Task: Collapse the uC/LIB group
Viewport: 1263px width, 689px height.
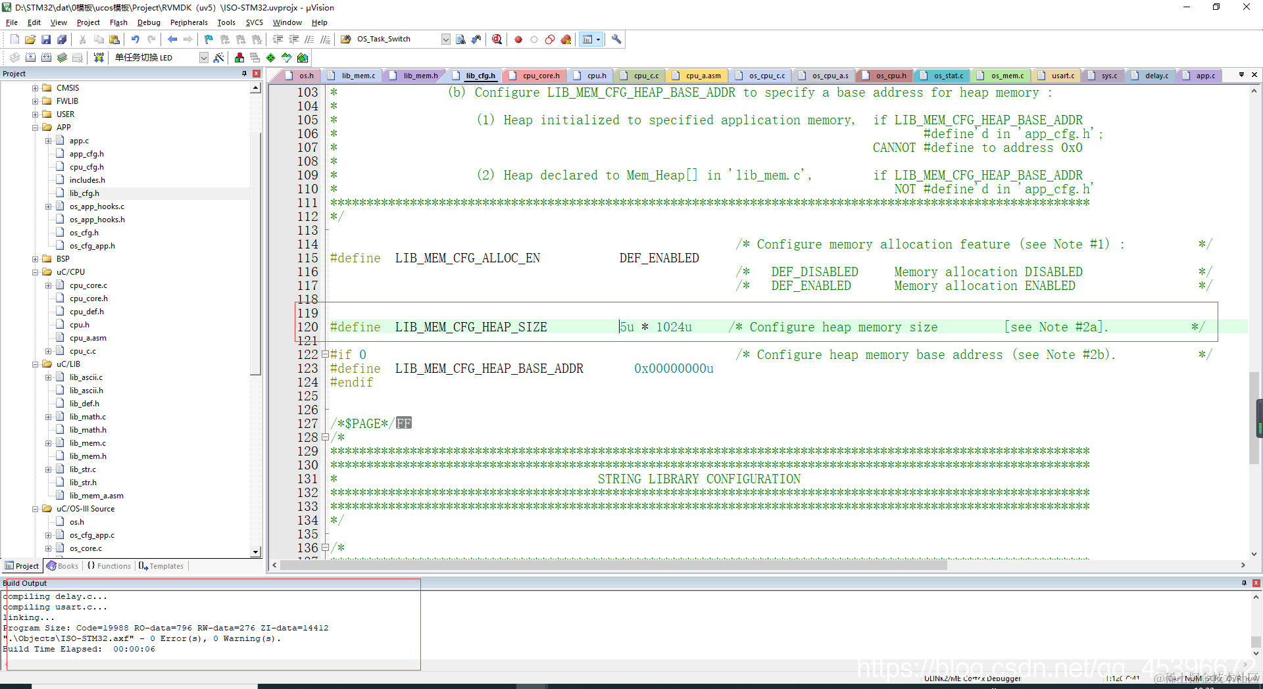Action: click(36, 364)
